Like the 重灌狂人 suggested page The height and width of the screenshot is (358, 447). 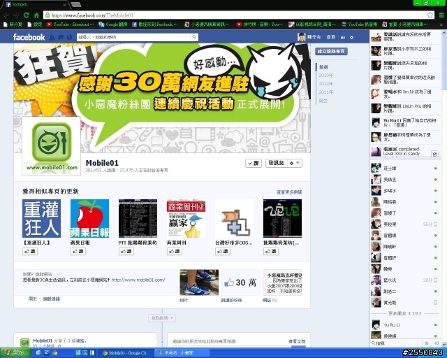[30, 251]
